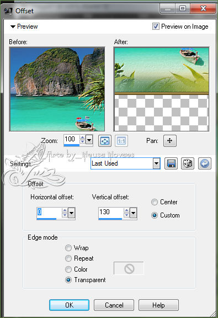Screen dimensions: 218x318
Task: Open the Zoom value dropdown arrow
Action: click(x=89, y=140)
